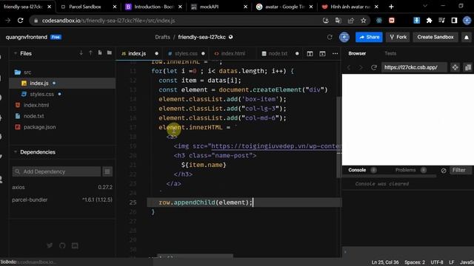This screenshot has height=266, width=474.
Task: Click the translate page icon in address bar
Action: click(338, 21)
